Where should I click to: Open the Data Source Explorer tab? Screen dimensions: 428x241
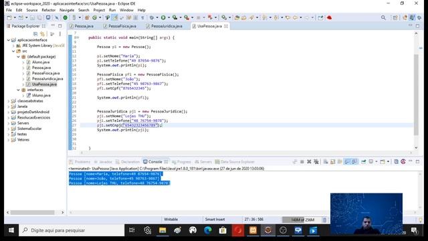tap(235, 162)
